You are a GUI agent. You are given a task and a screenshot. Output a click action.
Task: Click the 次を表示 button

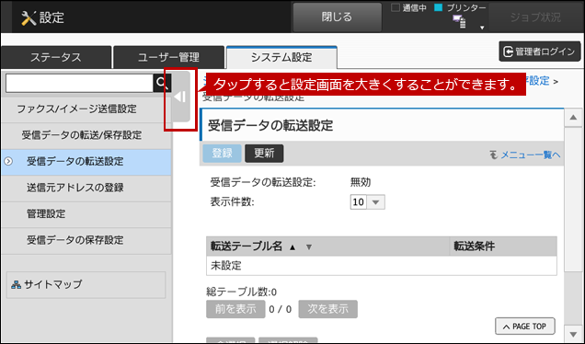click(328, 309)
